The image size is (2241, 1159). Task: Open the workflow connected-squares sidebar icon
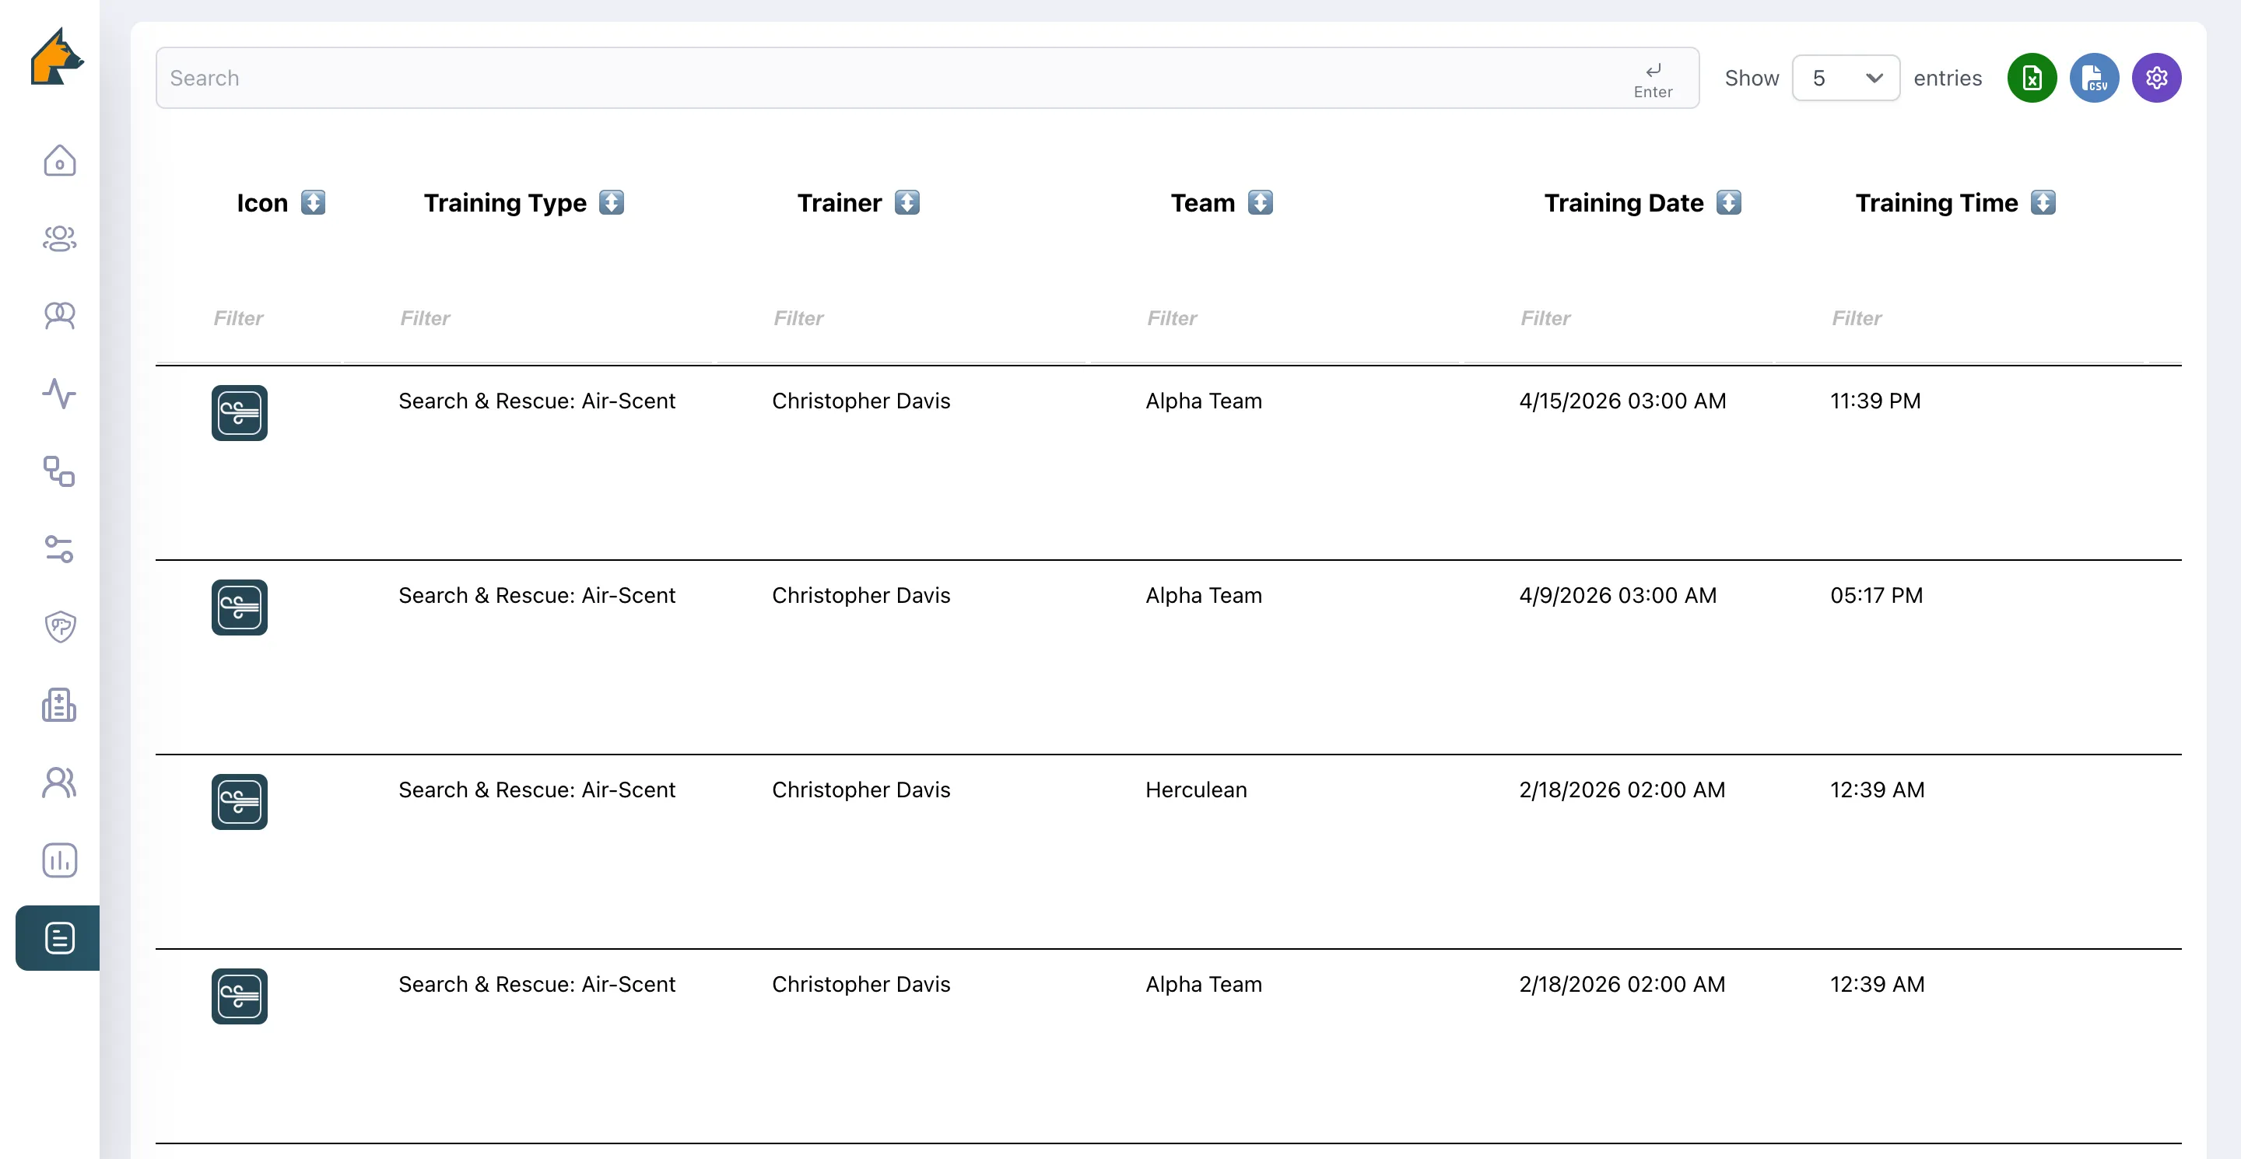(x=59, y=471)
